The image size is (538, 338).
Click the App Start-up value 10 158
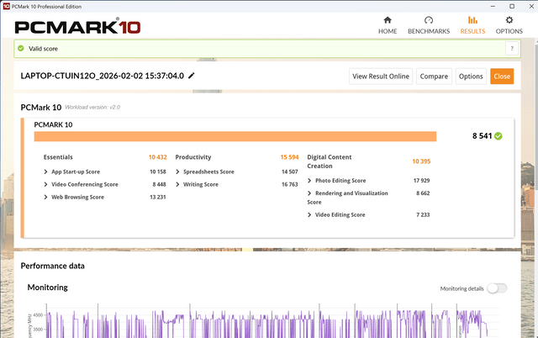click(x=158, y=172)
